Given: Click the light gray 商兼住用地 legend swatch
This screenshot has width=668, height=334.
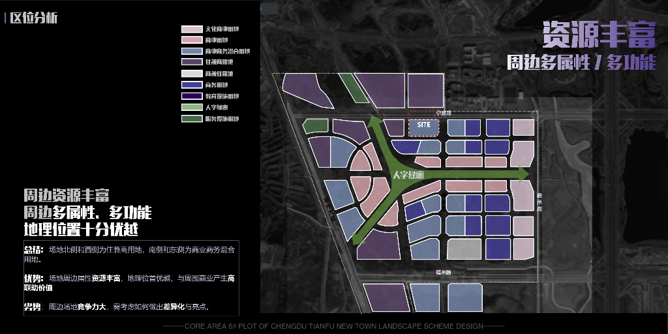Looking at the screenshot, I should (192, 74).
